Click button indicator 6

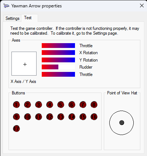click(72, 105)
